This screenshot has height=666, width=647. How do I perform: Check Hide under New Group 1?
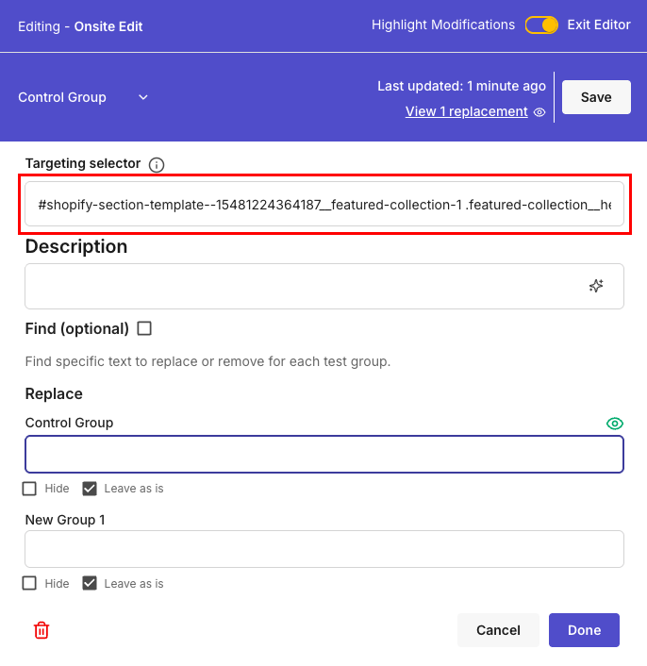click(x=30, y=583)
